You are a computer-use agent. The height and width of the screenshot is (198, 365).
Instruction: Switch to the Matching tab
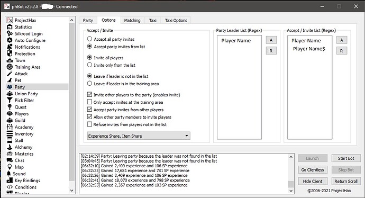pos(132,20)
